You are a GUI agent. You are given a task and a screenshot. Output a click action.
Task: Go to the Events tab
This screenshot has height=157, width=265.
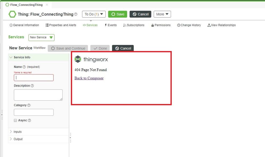point(110,25)
